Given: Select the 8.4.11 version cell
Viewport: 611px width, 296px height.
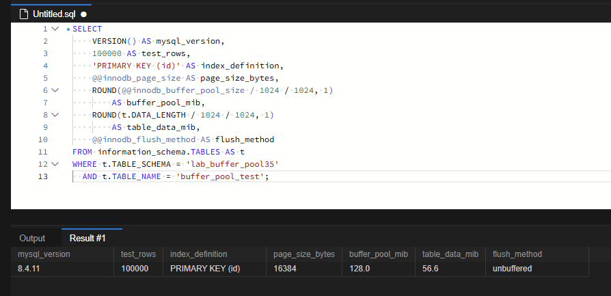Looking at the screenshot, I should click(62, 269).
